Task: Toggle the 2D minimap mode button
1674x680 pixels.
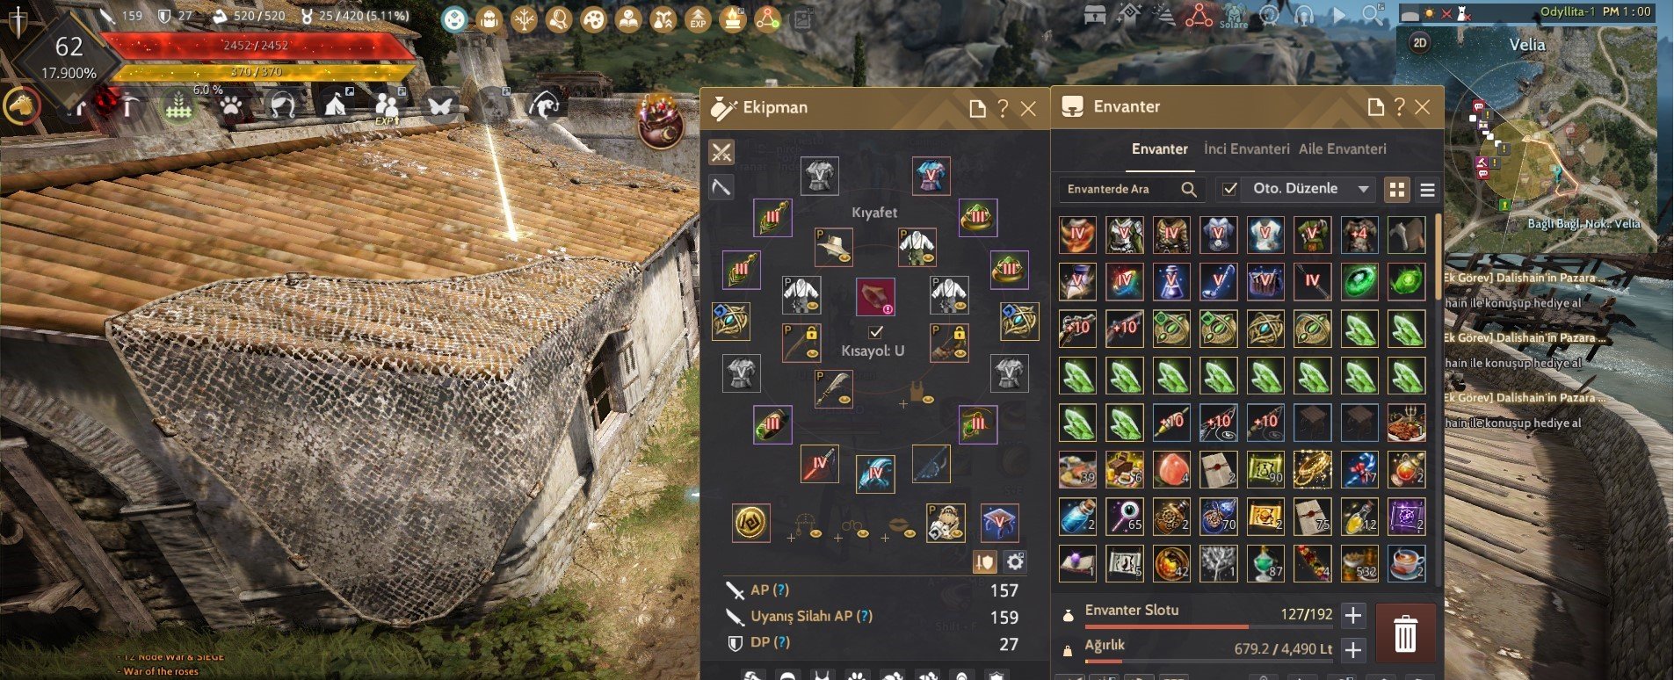Action: click(x=1419, y=43)
